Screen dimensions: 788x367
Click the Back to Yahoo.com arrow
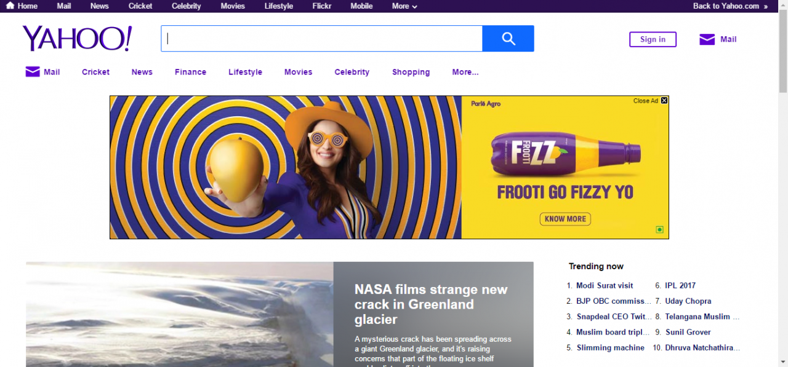[x=766, y=6]
